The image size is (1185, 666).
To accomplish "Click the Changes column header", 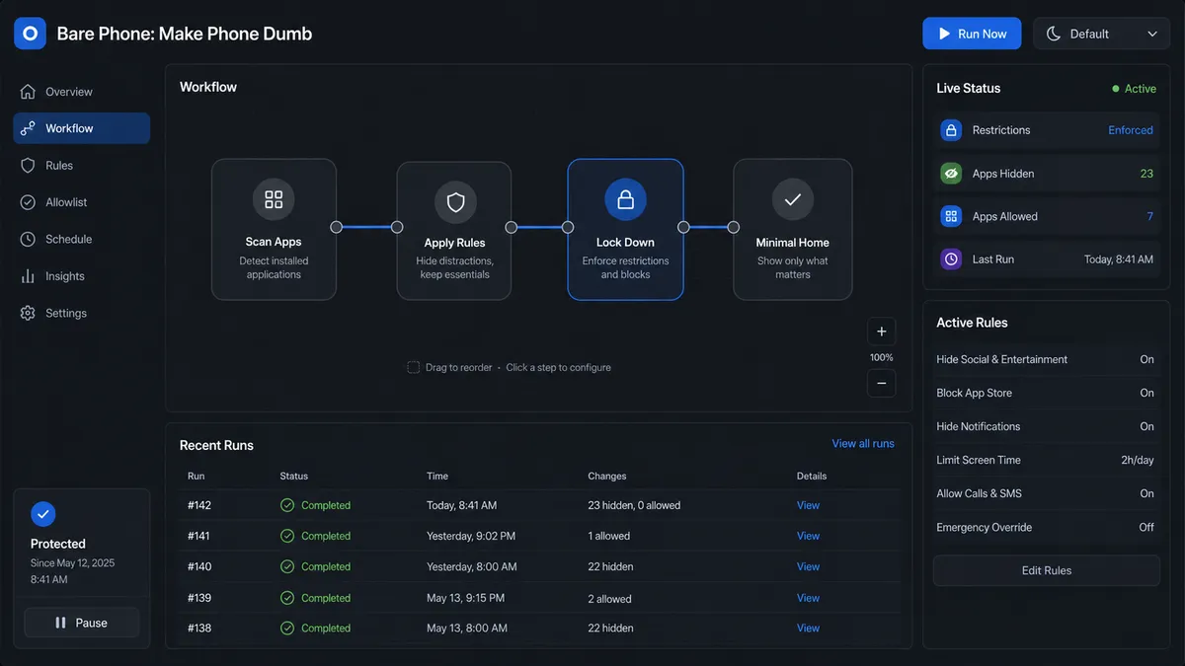I will (x=607, y=476).
